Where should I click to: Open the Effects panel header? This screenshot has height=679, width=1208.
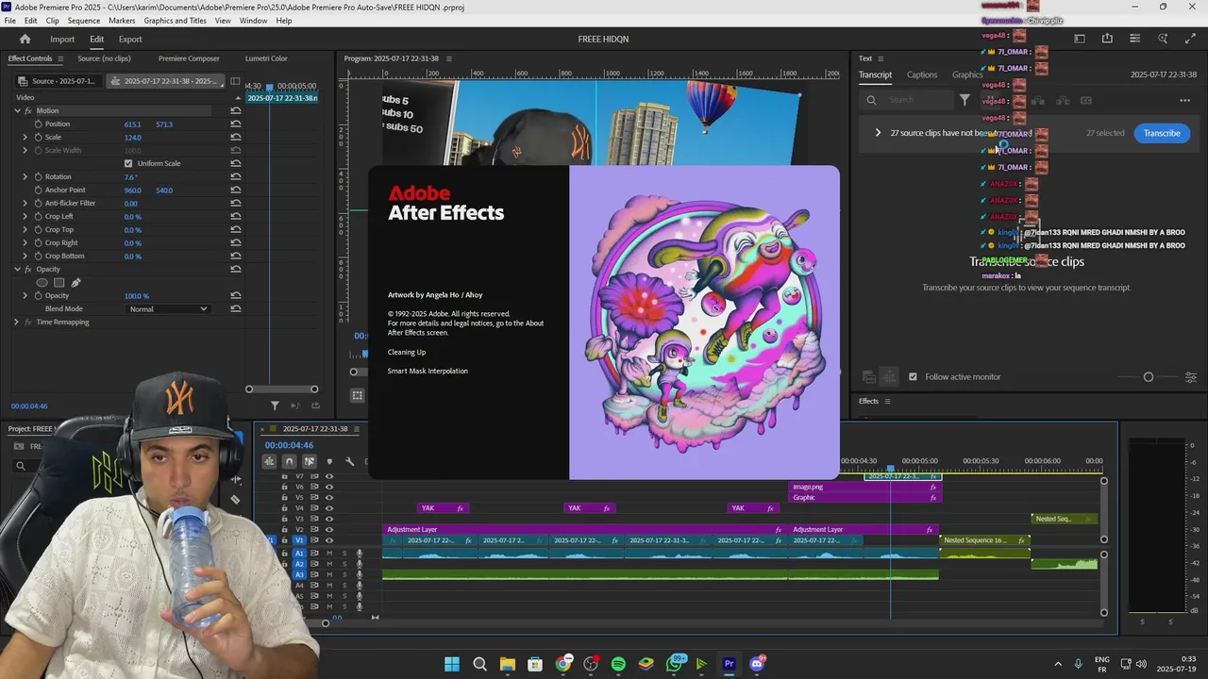coord(868,401)
